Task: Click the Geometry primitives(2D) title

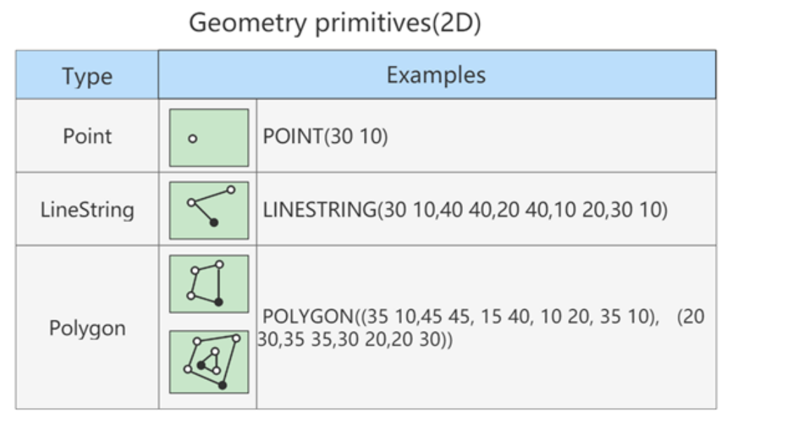Action: click(x=335, y=23)
